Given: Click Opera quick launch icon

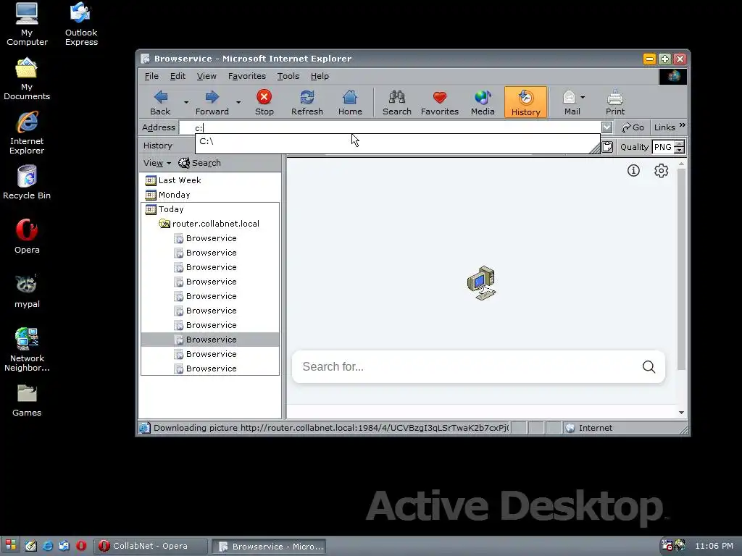Looking at the screenshot, I should (81, 546).
